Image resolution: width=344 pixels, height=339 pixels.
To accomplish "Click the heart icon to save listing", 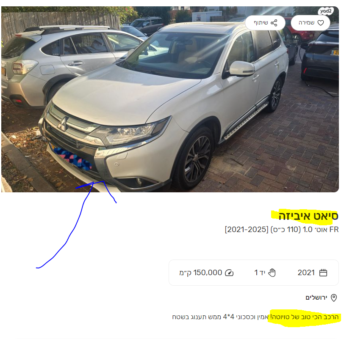I will click(x=321, y=23).
